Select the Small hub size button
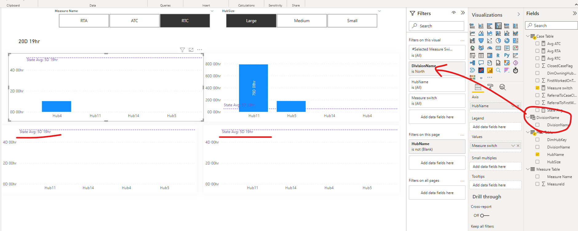The width and height of the screenshot is (578, 231). (352, 21)
